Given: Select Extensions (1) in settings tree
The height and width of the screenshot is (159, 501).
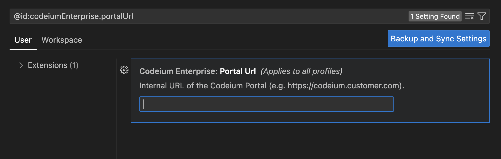Looking at the screenshot, I should [x=53, y=65].
